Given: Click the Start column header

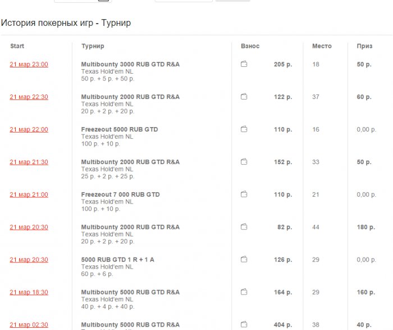Looking at the screenshot, I should click(x=17, y=46).
